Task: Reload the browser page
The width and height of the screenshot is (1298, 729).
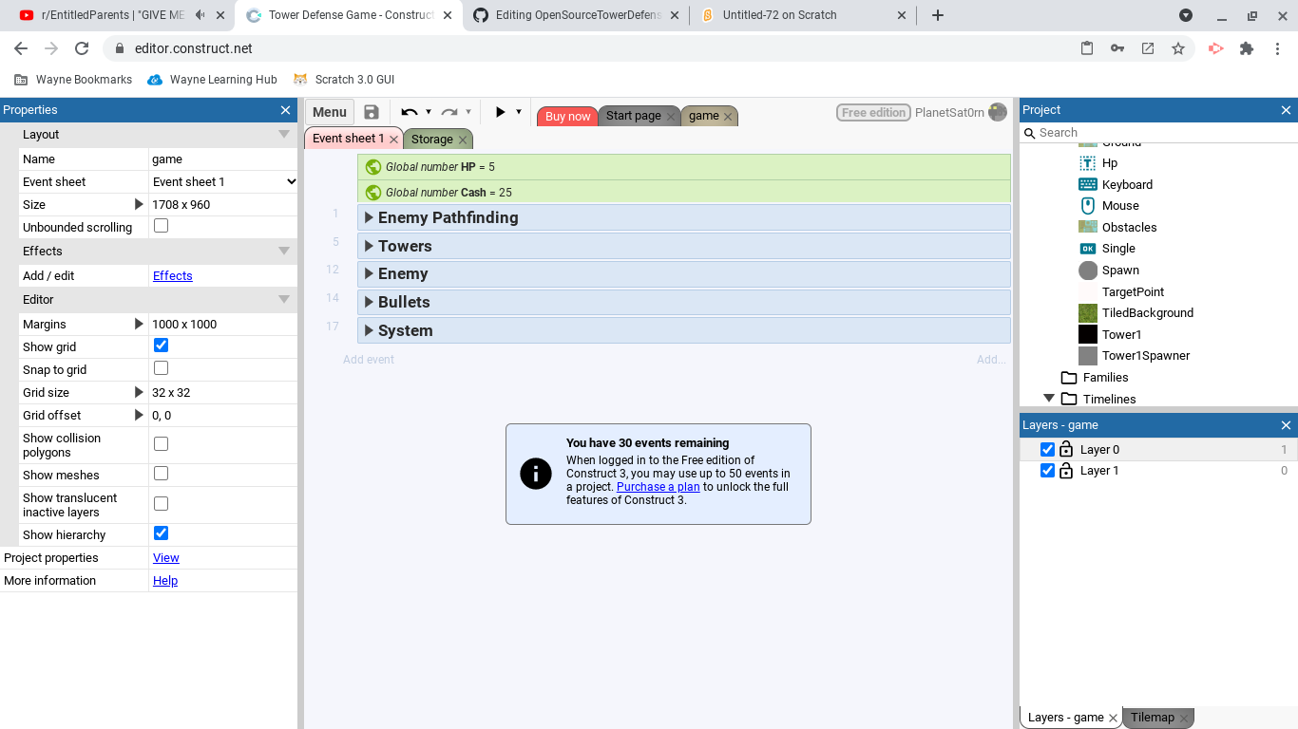Action: [82, 48]
